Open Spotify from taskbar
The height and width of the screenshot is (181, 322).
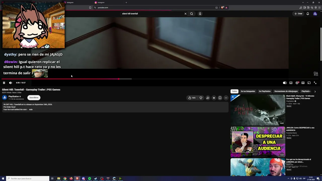pos(90,178)
